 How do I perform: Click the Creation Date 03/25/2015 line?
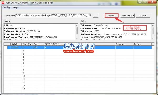101,28
